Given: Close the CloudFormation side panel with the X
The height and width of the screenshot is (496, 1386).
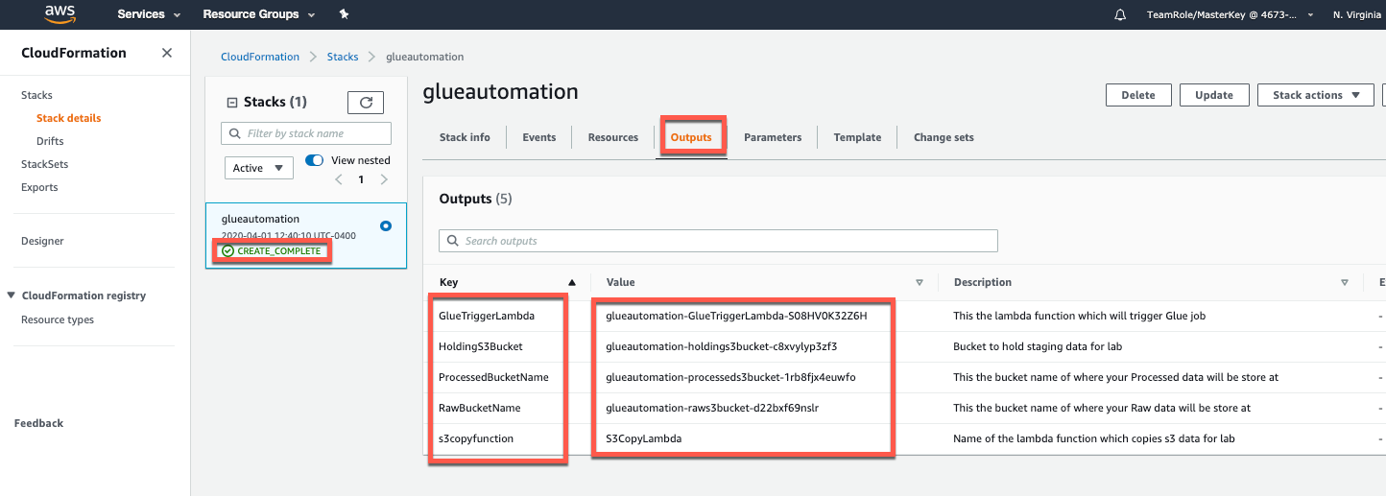Looking at the screenshot, I should point(167,53).
